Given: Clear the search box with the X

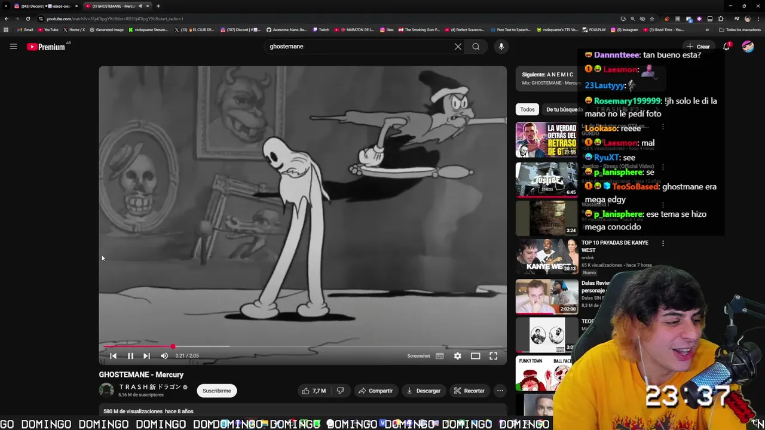Looking at the screenshot, I should point(458,47).
